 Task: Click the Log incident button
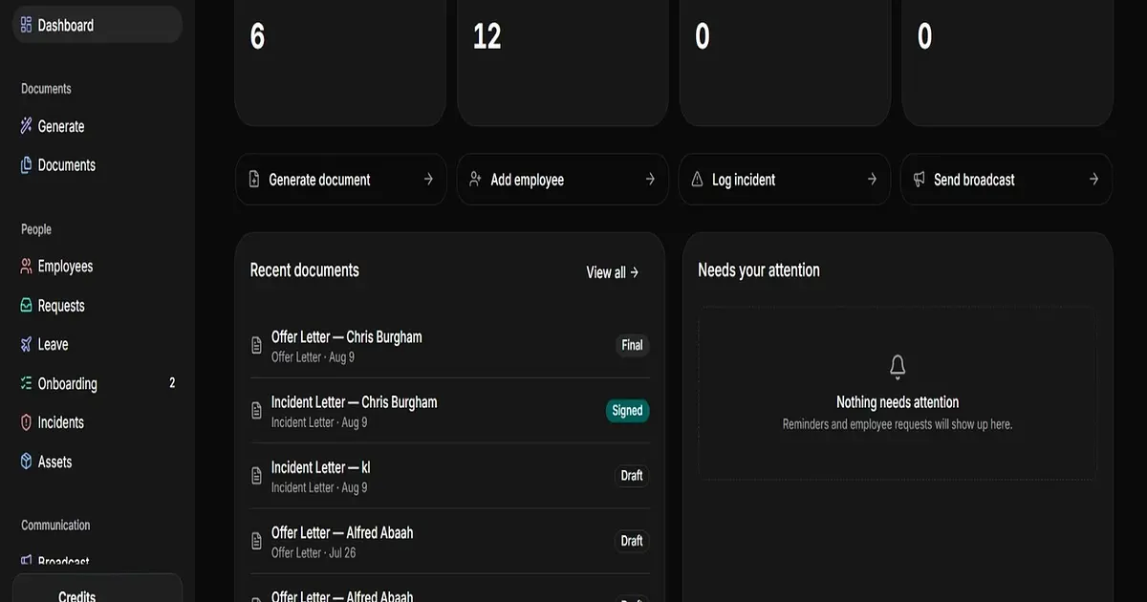784,180
